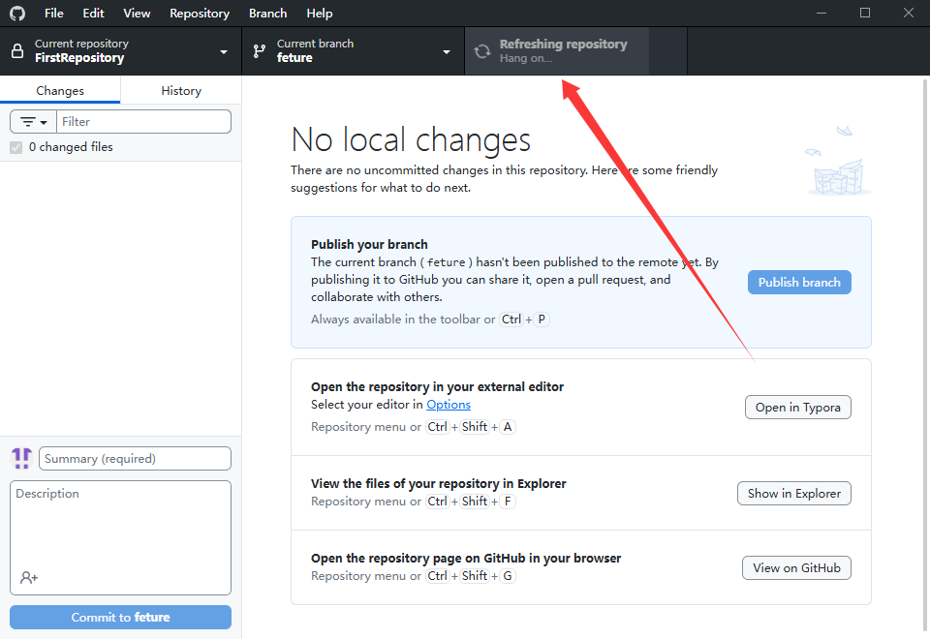930x639 pixels.
Task: Click the branch icon beside Current branch
Action: click(259, 51)
